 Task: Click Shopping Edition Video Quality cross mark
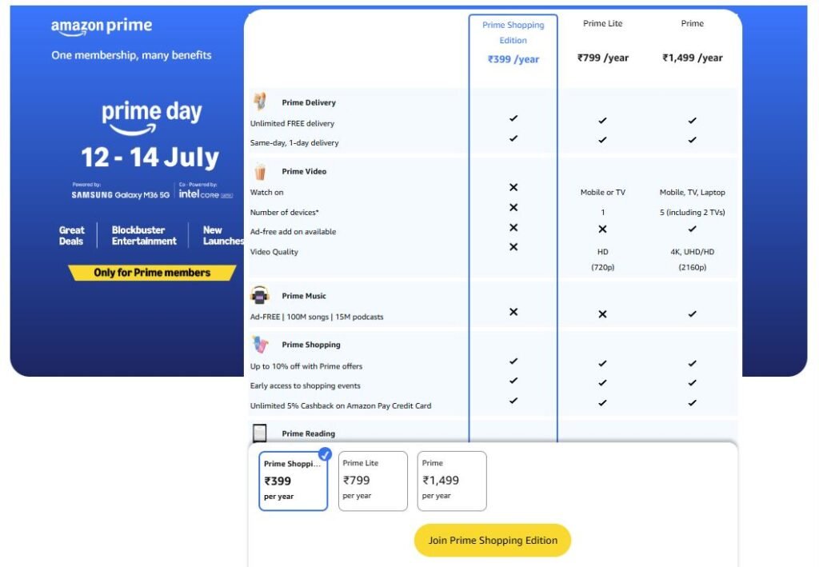(x=513, y=246)
